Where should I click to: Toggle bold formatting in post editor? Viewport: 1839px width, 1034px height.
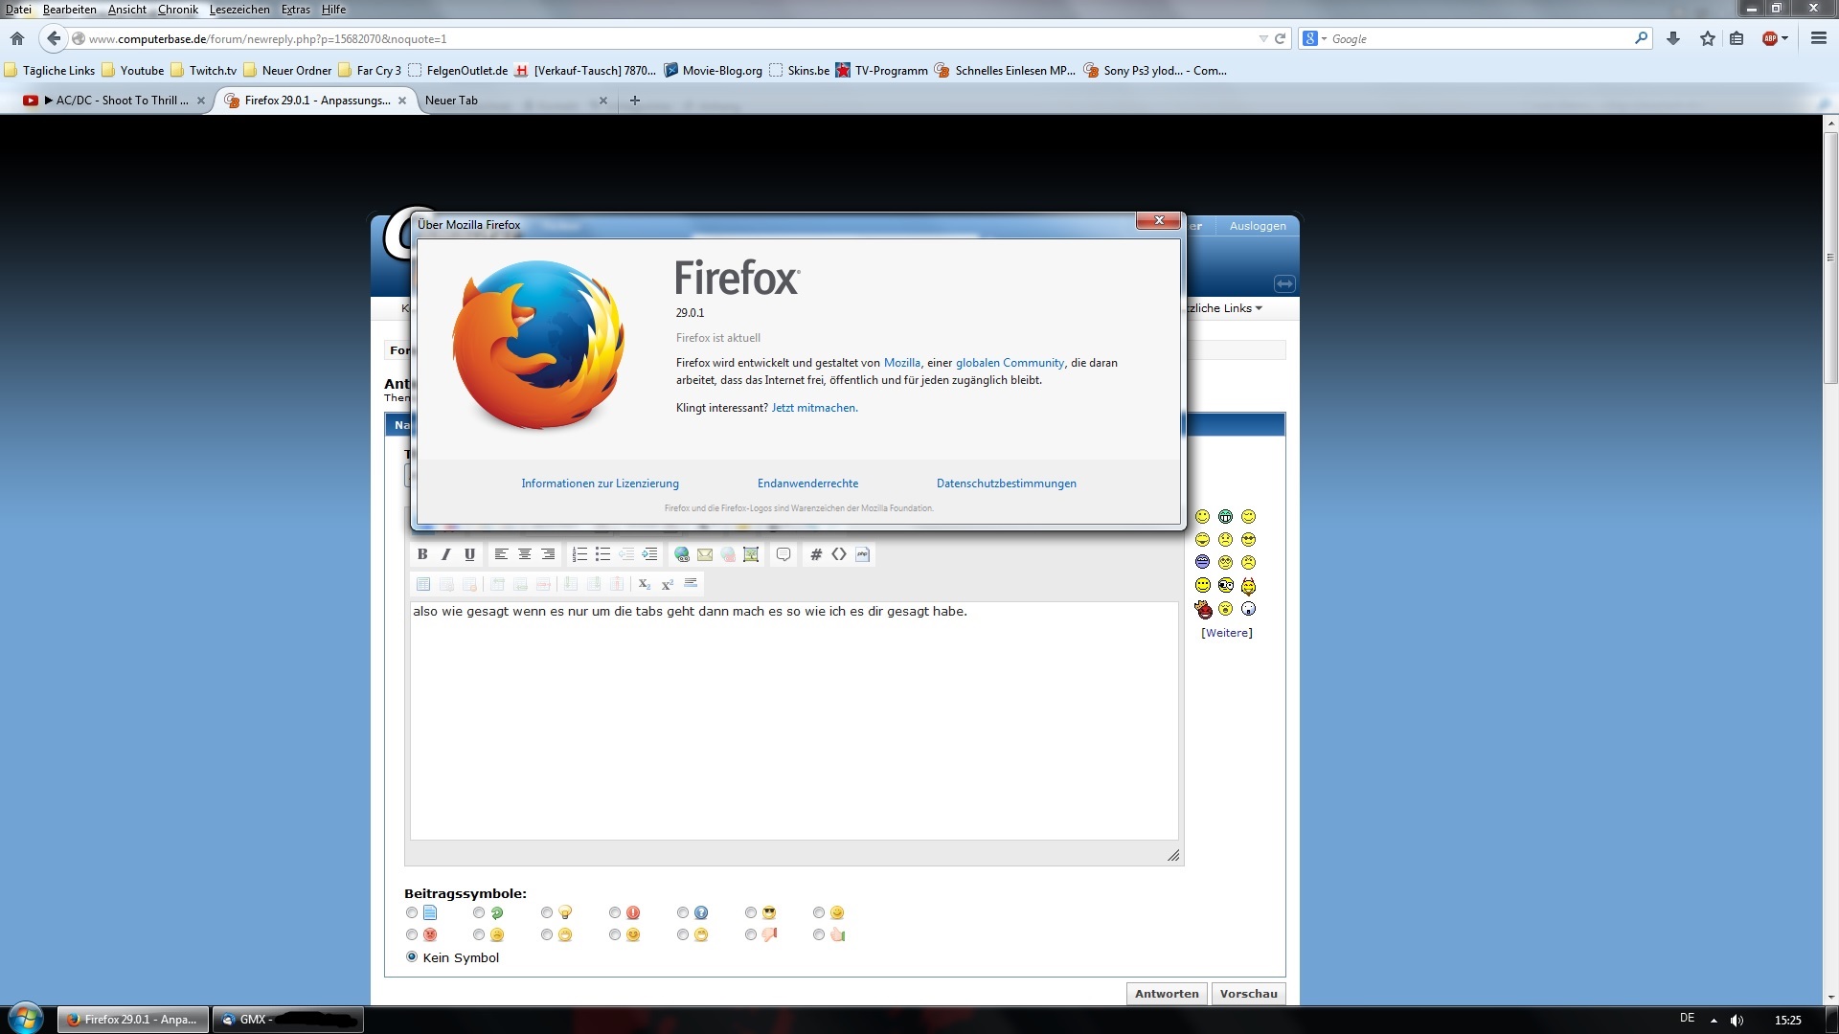pyautogui.click(x=422, y=554)
